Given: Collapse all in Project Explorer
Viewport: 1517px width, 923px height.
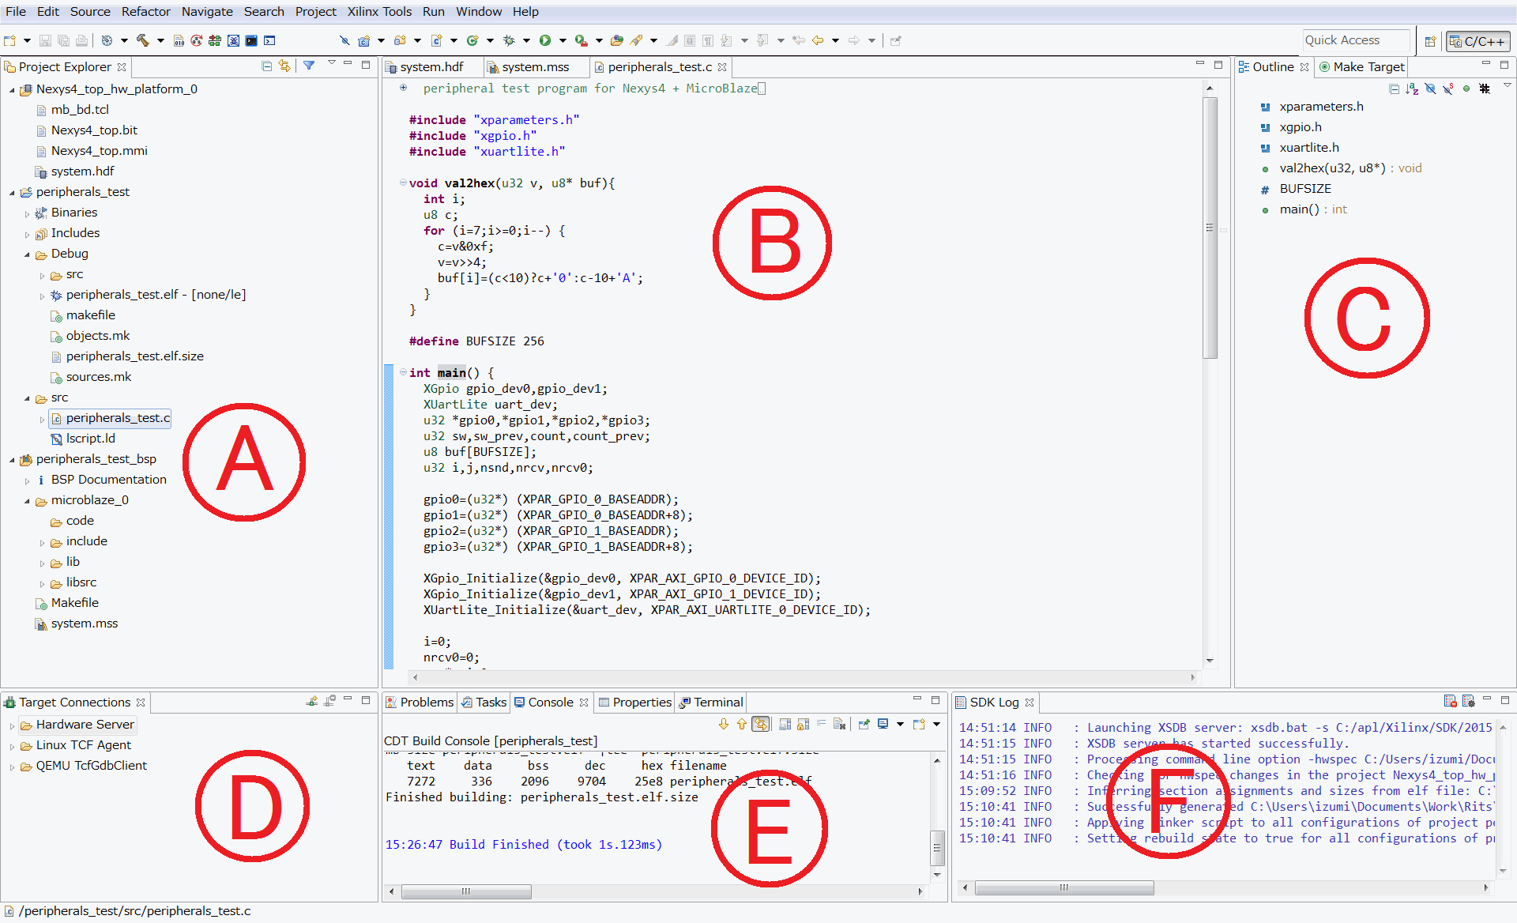Looking at the screenshot, I should (x=267, y=66).
